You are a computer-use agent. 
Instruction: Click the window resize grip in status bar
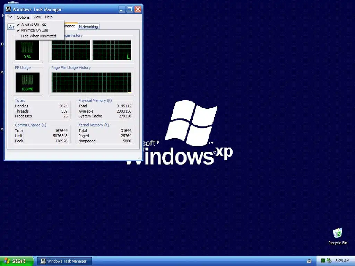(140, 157)
